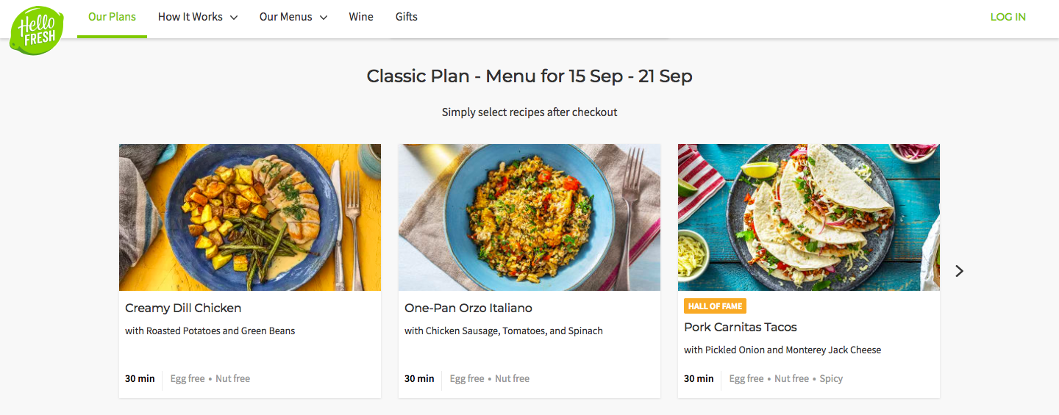Click the HelloFresh lime logo
The image size is (1059, 415).
click(x=37, y=30)
